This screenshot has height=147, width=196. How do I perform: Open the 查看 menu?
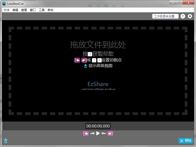(x=24, y=10)
